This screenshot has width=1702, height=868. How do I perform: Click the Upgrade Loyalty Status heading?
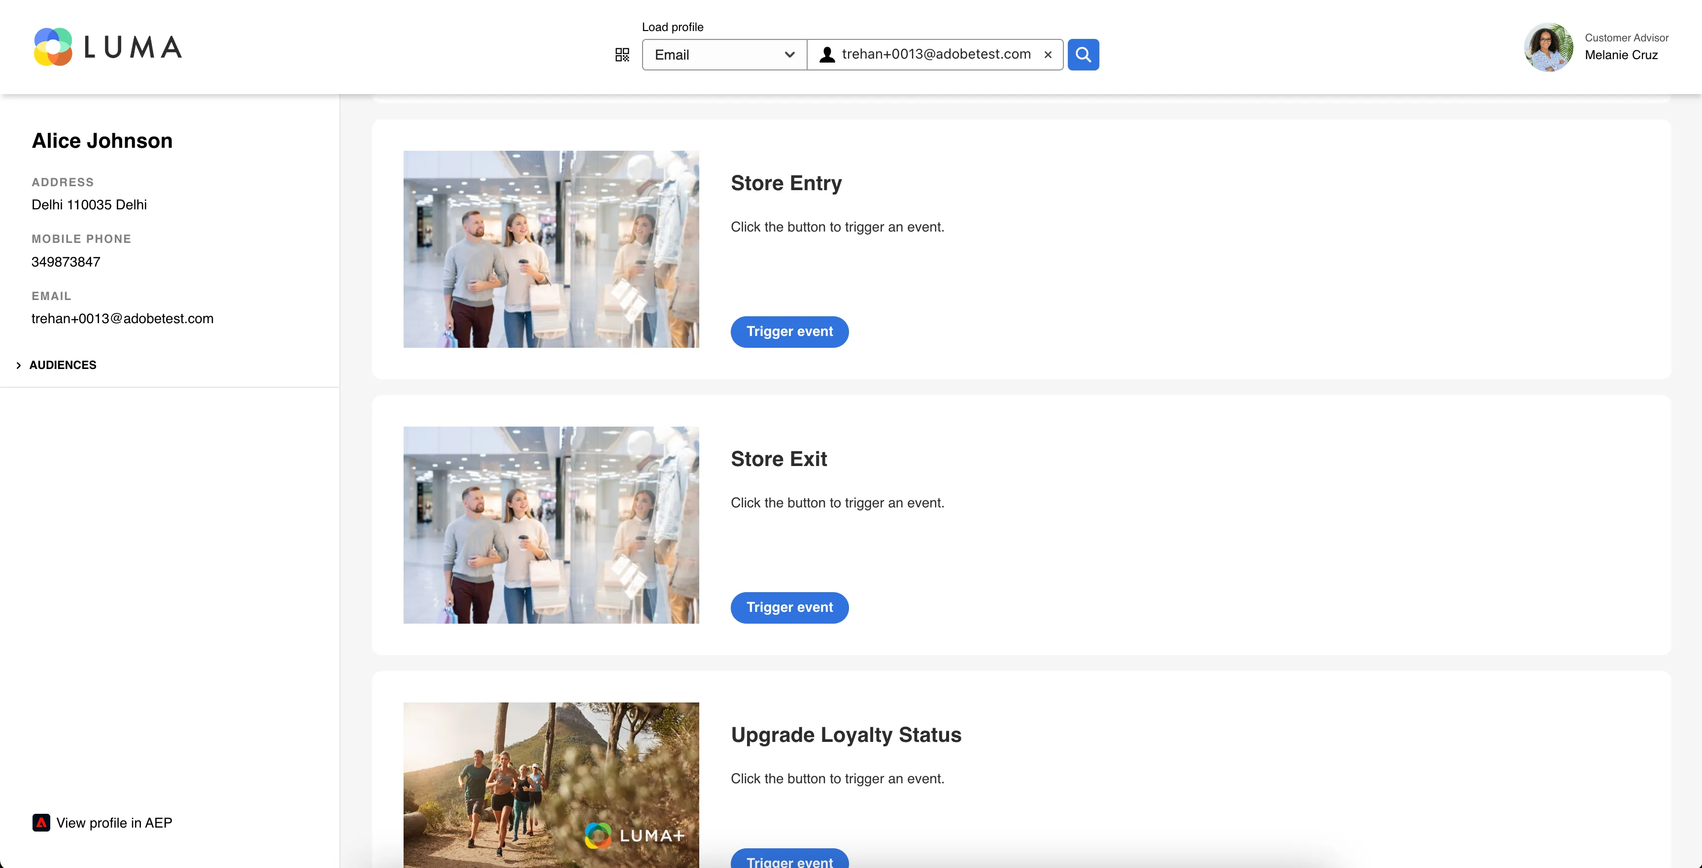(847, 735)
